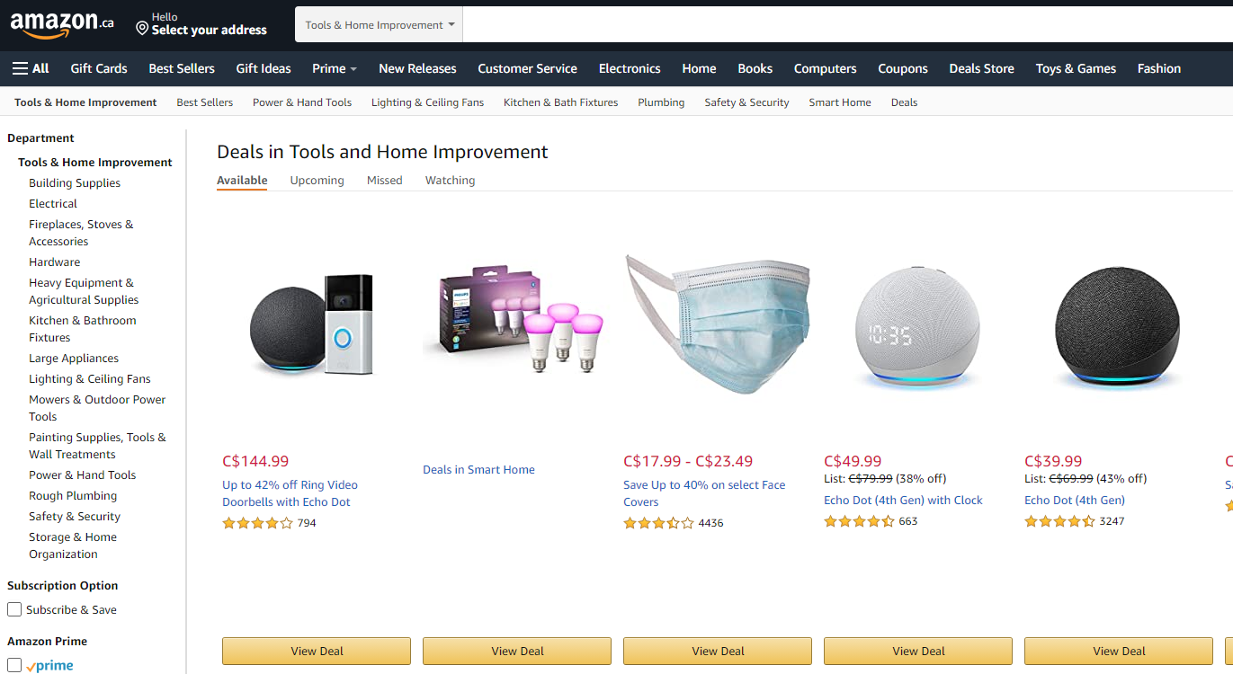Click star rating of Echo Dot (4th Gen)
The height and width of the screenshot is (674, 1233).
(x=1059, y=521)
